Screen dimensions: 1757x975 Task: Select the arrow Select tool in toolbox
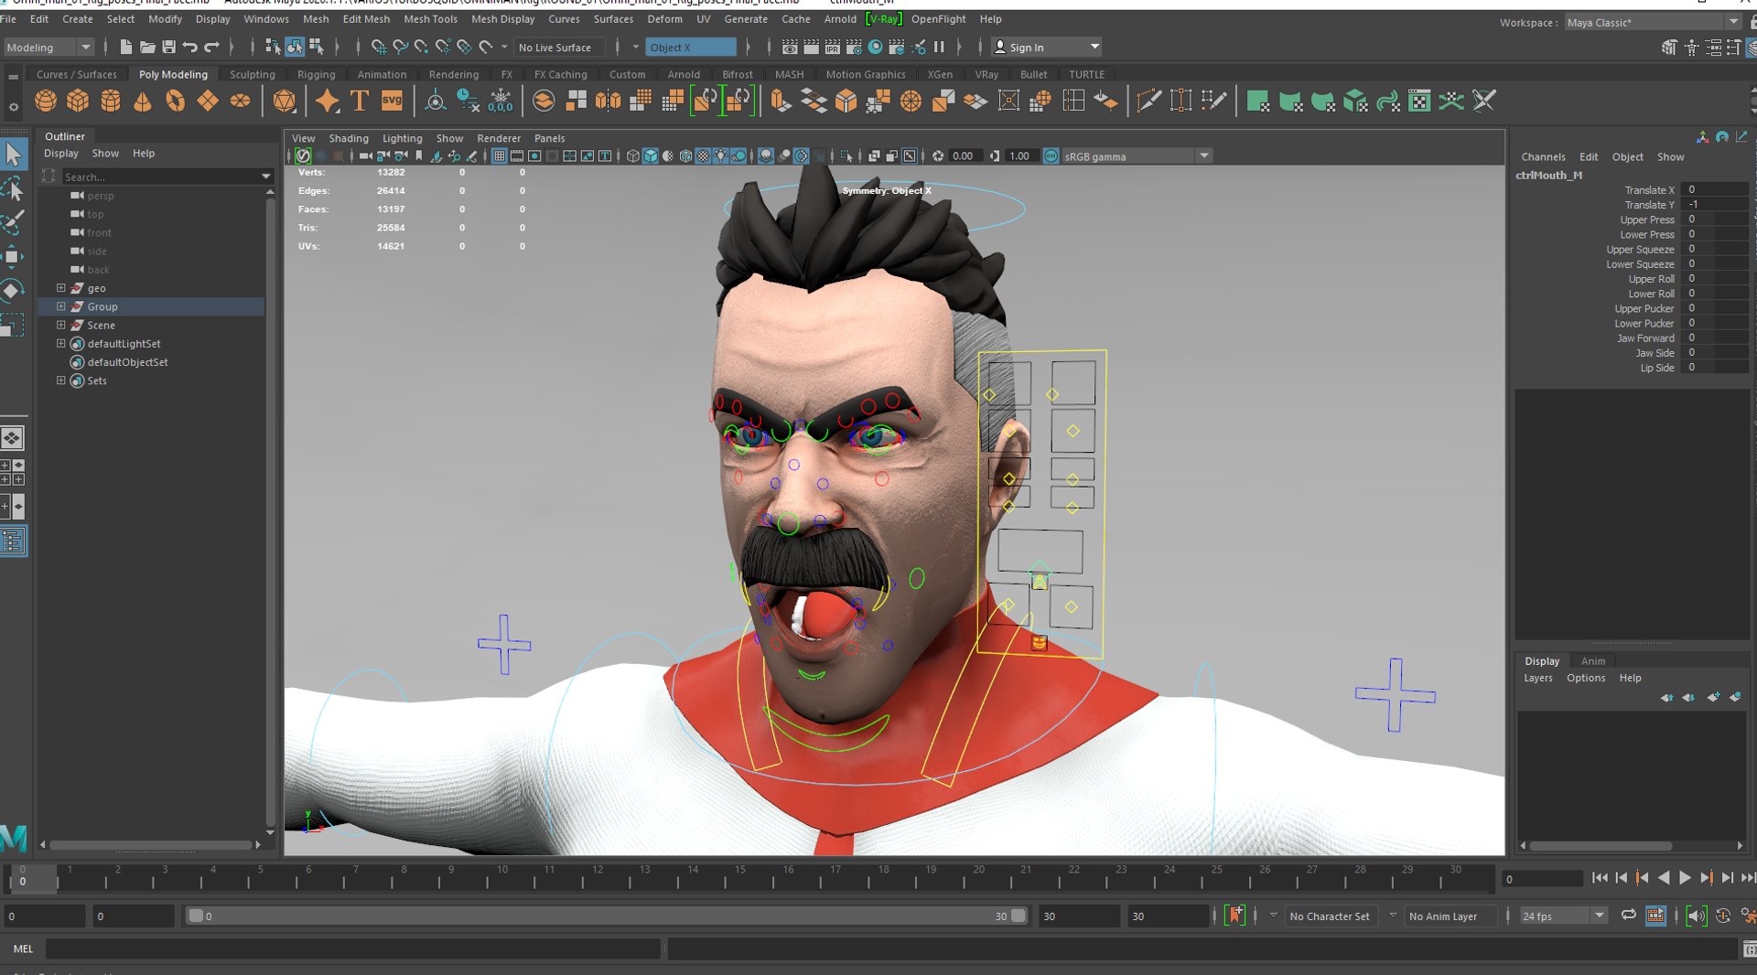pyautogui.click(x=13, y=154)
